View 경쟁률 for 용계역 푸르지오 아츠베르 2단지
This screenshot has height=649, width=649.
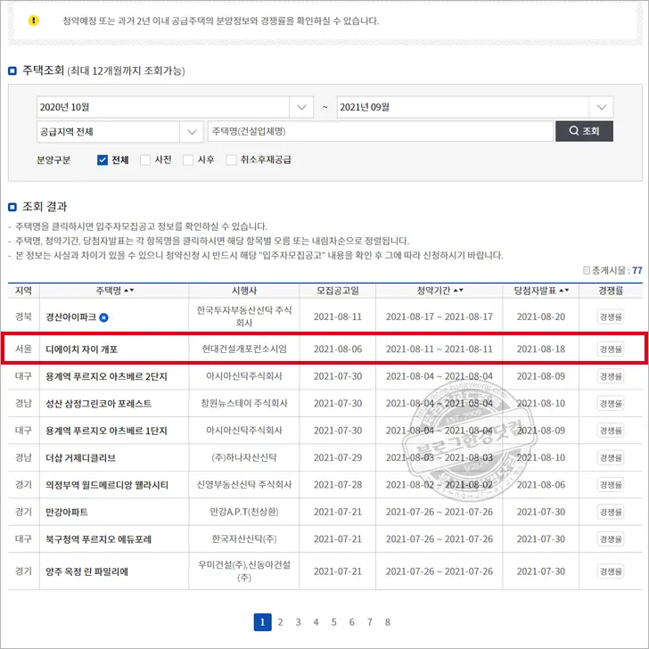pyautogui.click(x=611, y=376)
